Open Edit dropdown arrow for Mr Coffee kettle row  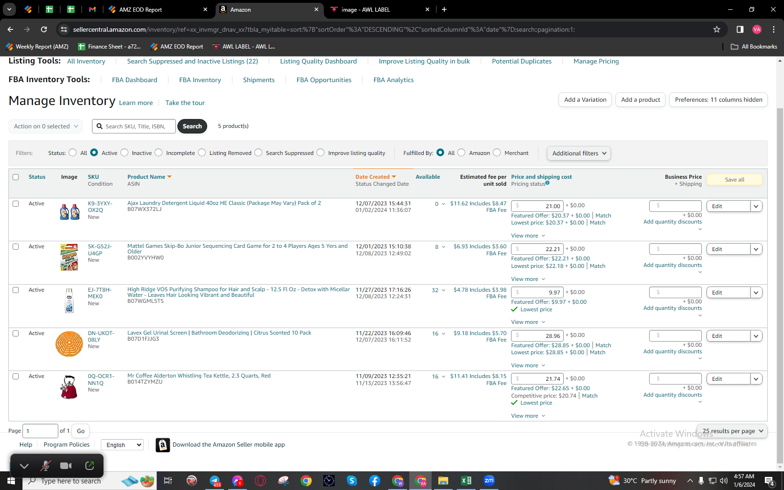[x=756, y=379]
